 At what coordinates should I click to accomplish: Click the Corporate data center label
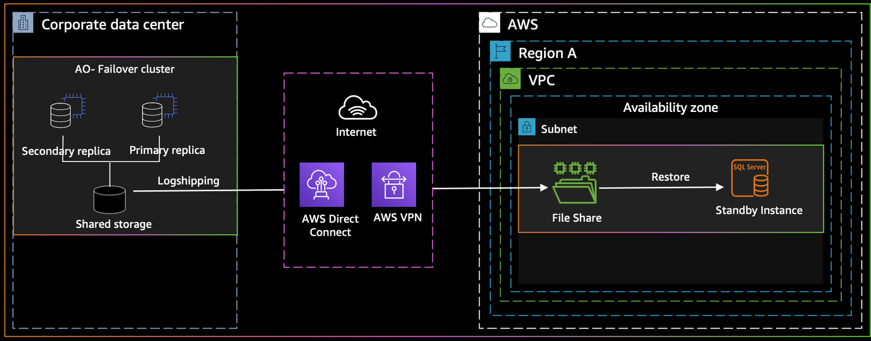pyautogui.click(x=113, y=24)
